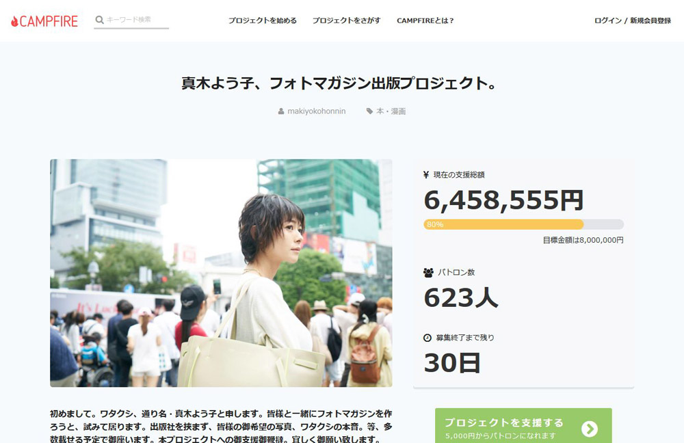Click the makiyokohonnin author link
The image size is (684, 443).
[x=316, y=111]
